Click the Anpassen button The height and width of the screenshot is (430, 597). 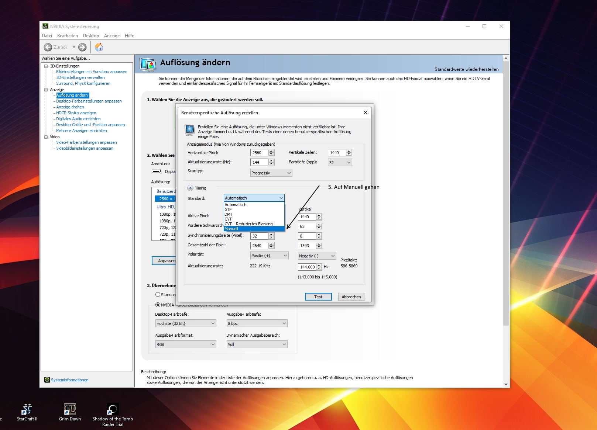[164, 261]
